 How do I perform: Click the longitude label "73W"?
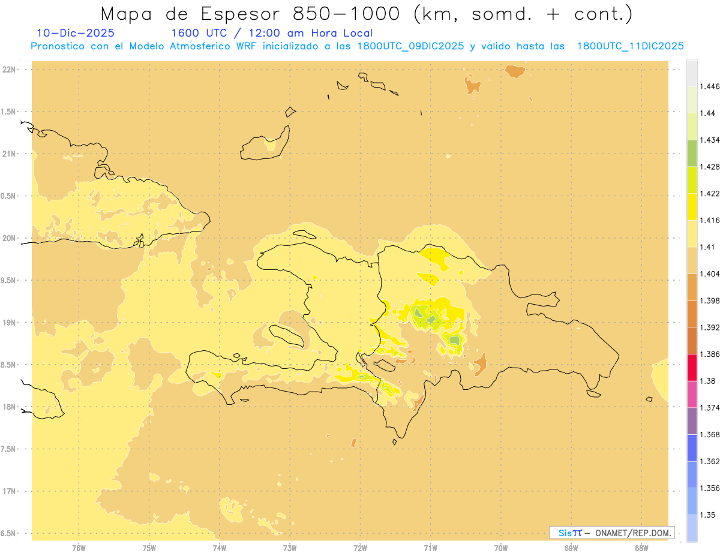coord(290,548)
